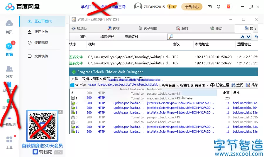
Task: Sort by 本地地址 column header
Action: tap(202, 44)
